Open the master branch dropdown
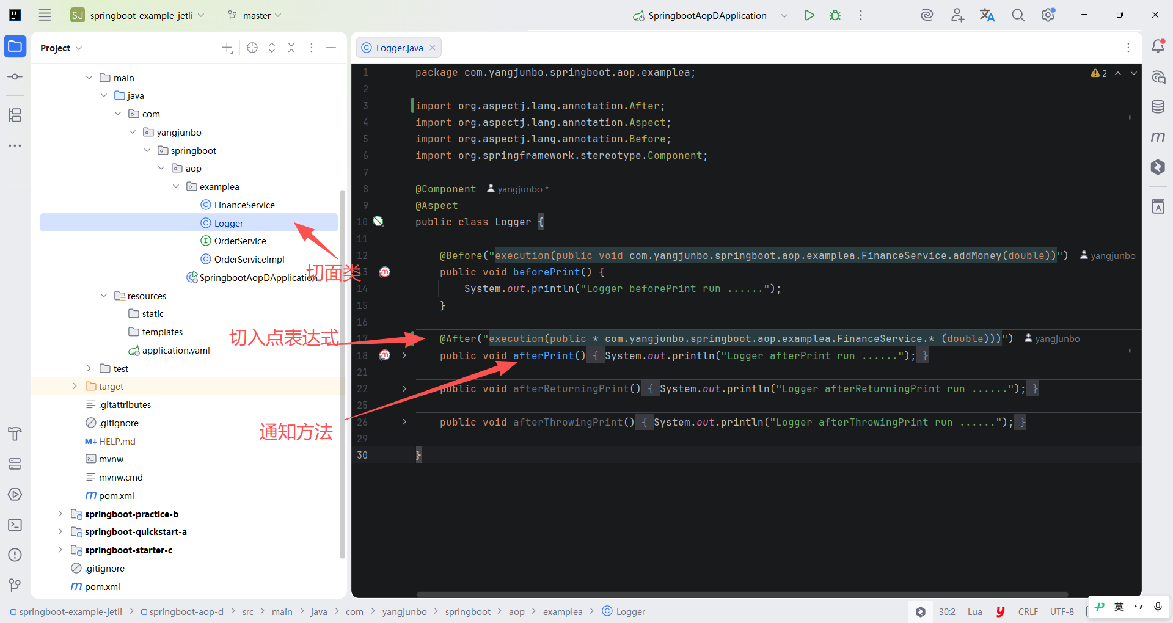1173x623 pixels. point(254,15)
